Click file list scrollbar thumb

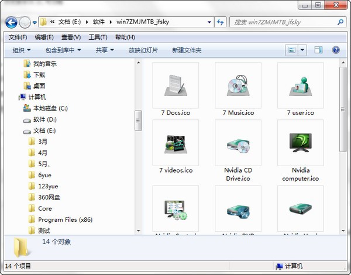(x=343, y=109)
